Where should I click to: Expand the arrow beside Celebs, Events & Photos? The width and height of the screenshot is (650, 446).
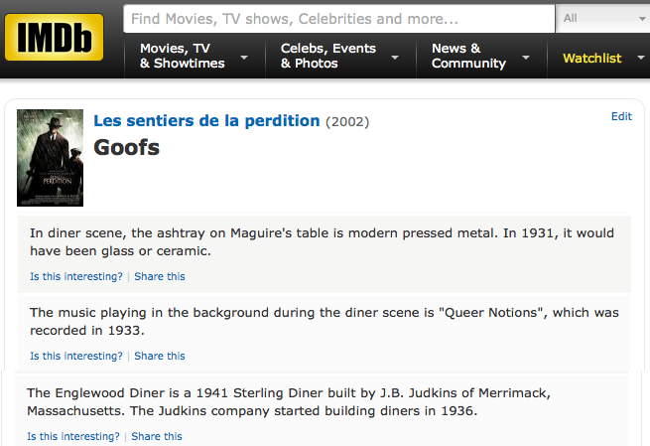(x=395, y=58)
